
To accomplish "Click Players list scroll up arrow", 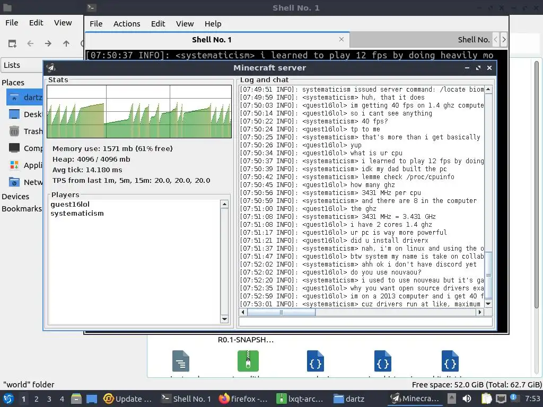I will point(224,204).
